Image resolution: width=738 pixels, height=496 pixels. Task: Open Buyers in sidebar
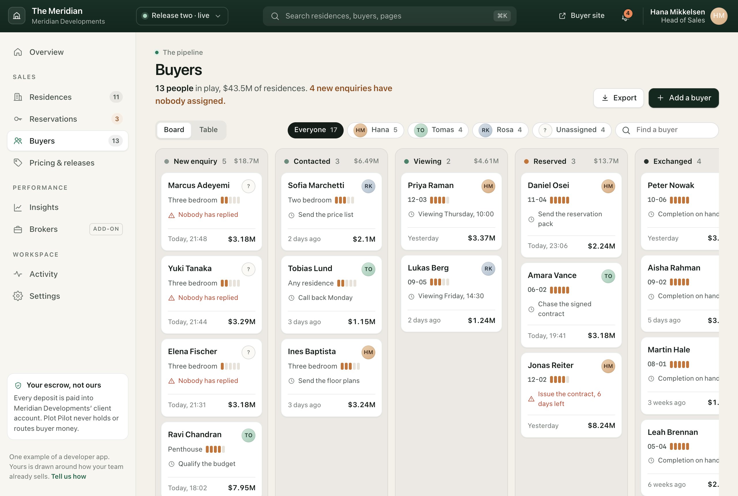pos(68,141)
